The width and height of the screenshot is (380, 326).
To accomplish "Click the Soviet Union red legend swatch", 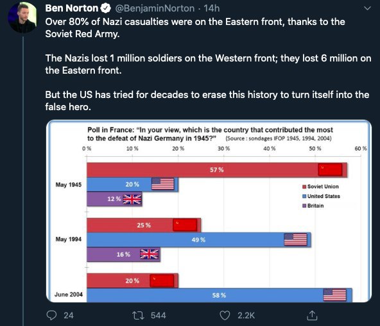I will 304,187.
